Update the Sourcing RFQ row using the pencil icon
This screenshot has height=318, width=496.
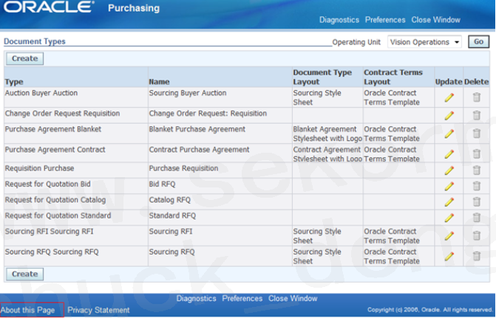[449, 257]
